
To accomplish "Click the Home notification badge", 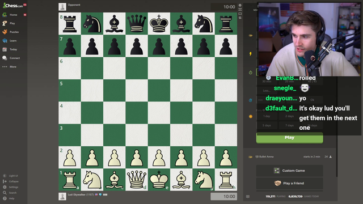I will (25, 15).
